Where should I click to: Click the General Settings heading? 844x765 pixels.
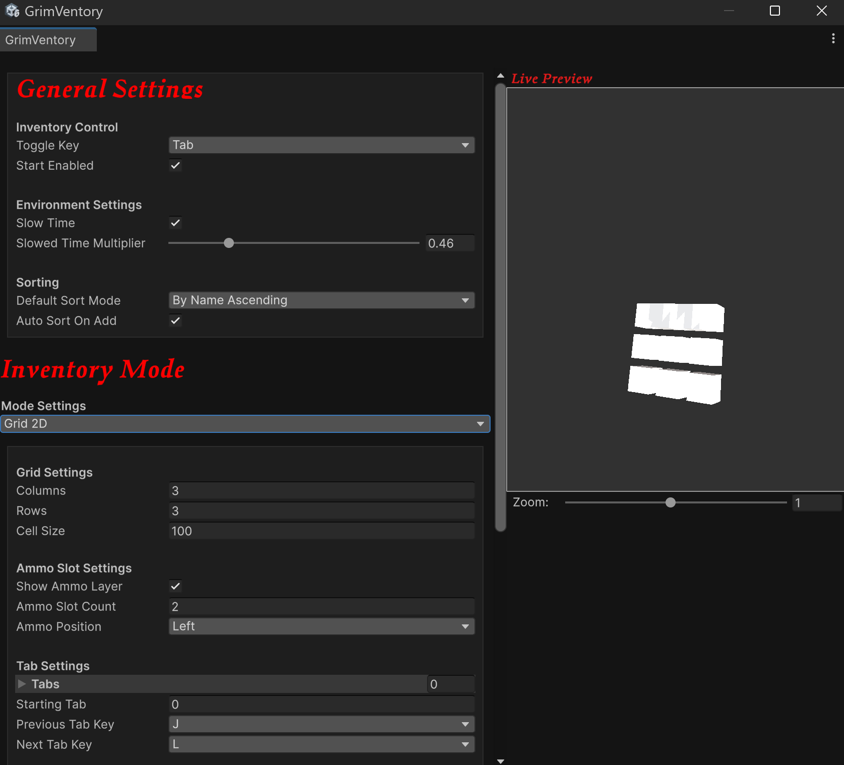pyautogui.click(x=110, y=89)
